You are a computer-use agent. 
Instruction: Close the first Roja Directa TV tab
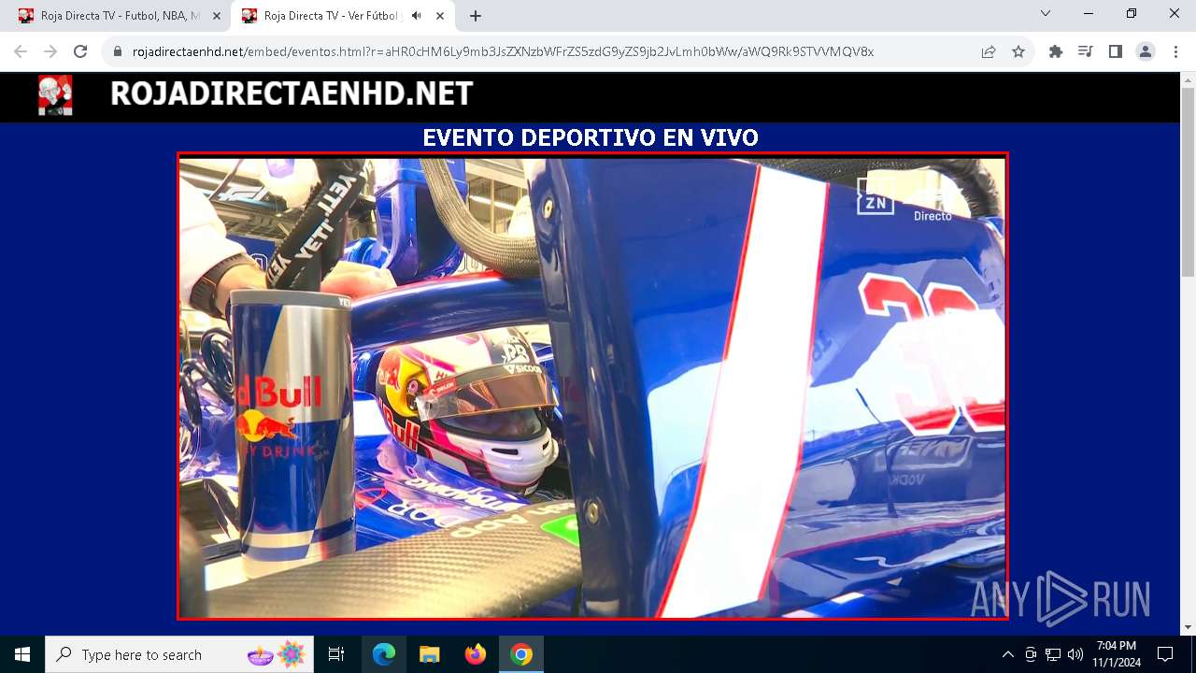[217, 16]
